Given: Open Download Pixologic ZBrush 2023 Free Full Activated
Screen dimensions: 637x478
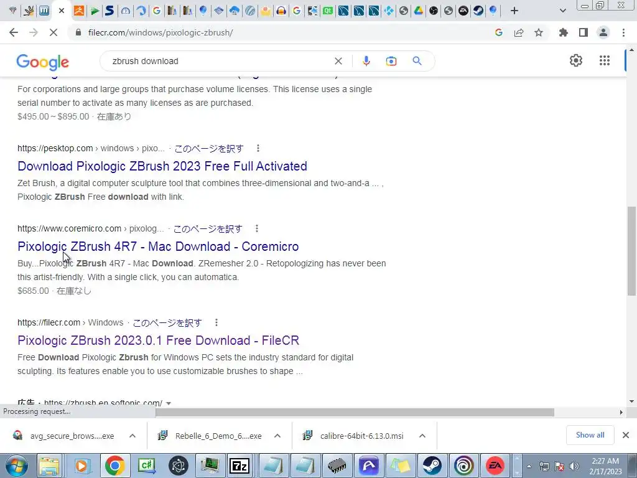Looking at the screenshot, I should point(162,166).
